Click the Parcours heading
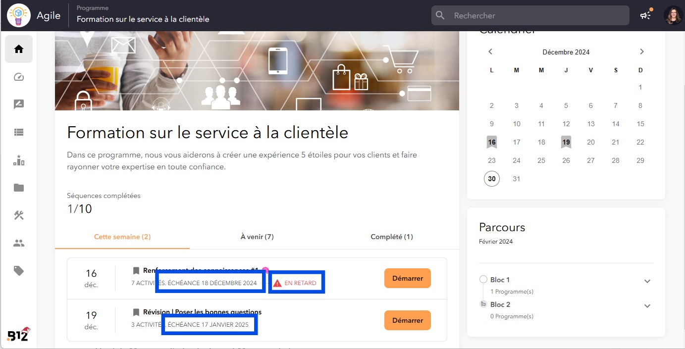The height and width of the screenshot is (349, 685). pos(502,227)
